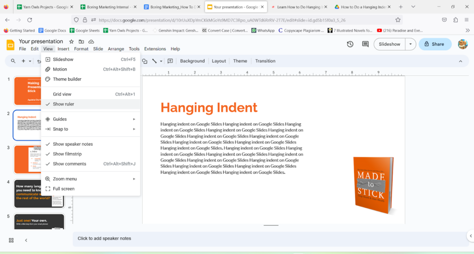This screenshot has height=254, width=474.
Task: Toggle Show speaker notes option
Action: (73, 144)
